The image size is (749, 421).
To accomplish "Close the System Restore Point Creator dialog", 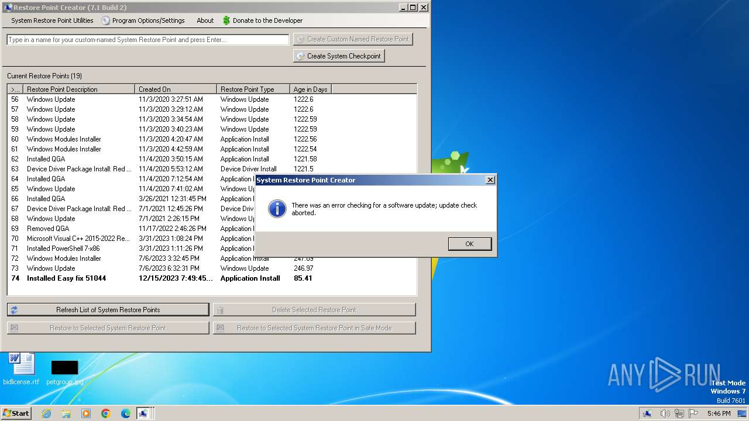I will pos(490,180).
